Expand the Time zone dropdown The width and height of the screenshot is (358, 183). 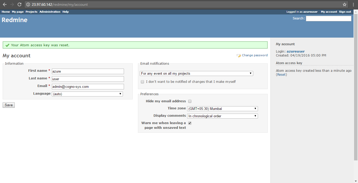click(x=222, y=109)
